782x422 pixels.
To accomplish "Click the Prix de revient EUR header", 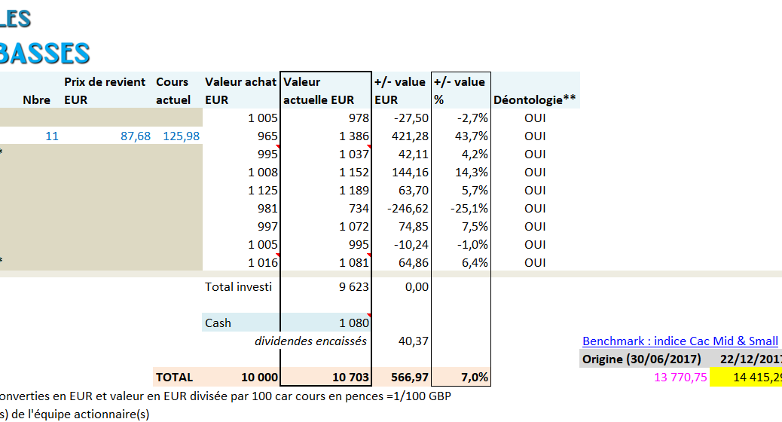I will (x=105, y=90).
